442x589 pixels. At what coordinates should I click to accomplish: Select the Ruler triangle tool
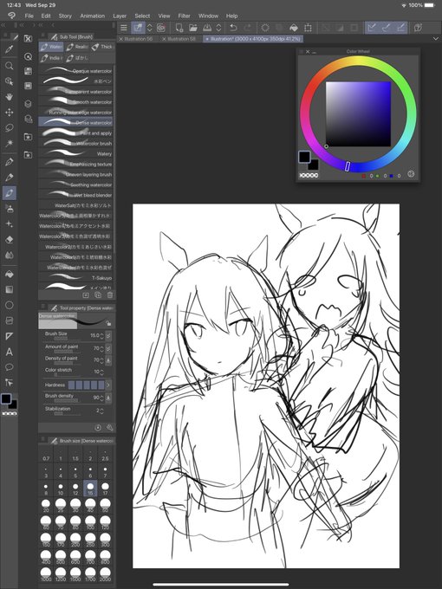click(x=9, y=336)
